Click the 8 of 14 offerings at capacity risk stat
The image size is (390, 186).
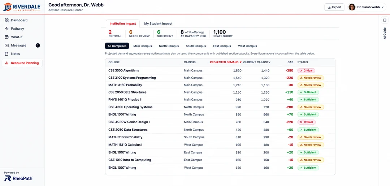[193, 34]
